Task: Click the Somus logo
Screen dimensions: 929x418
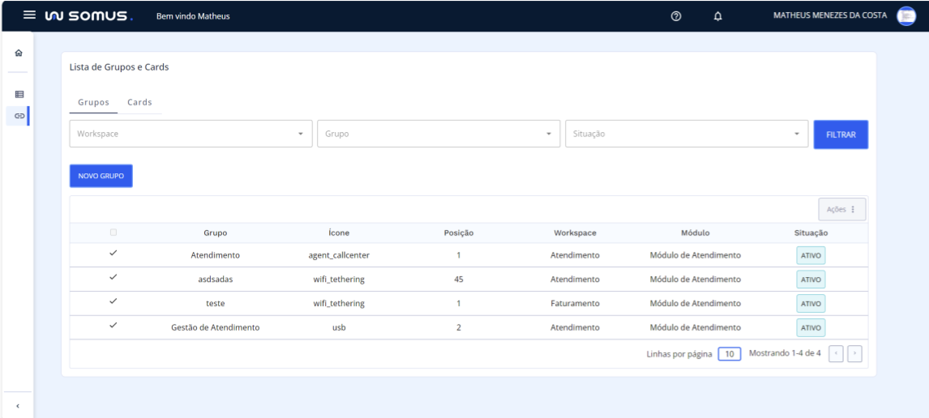Action: click(88, 16)
